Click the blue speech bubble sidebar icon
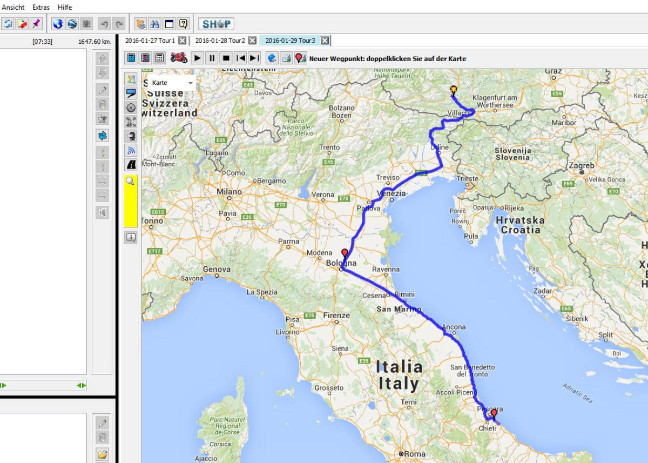This screenshot has width=648, height=463. 131,93
